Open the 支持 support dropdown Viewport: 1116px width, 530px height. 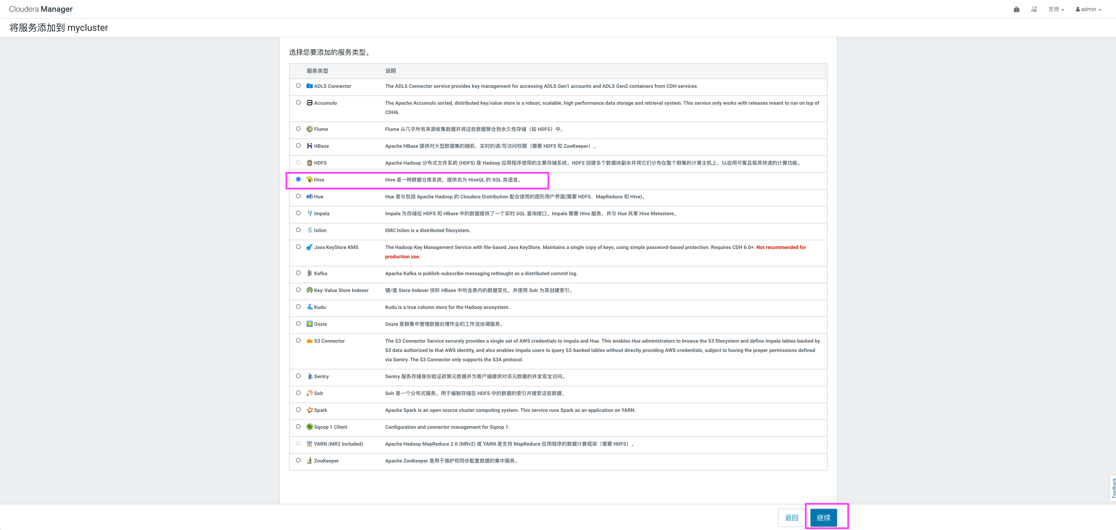point(1056,9)
